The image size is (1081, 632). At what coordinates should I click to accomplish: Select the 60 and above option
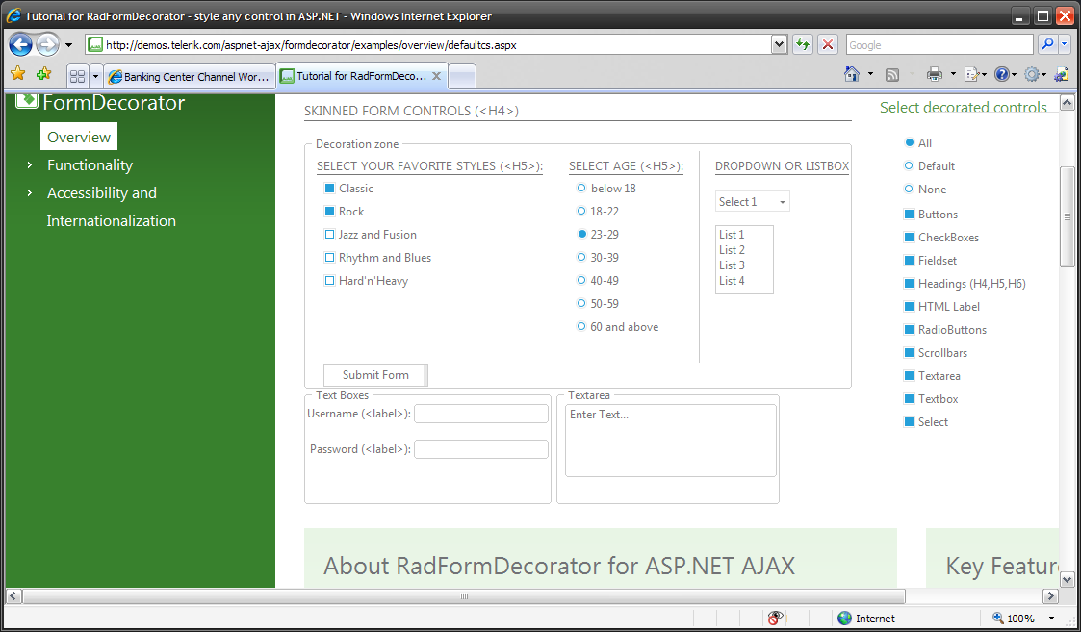(x=581, y=326)
